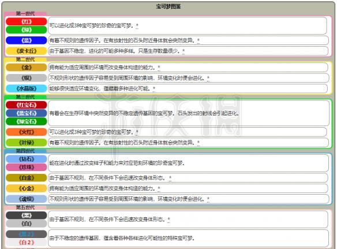337x249 pixels.
Task: Click the asterisk note after the 心金 entry
Action: 159,188
